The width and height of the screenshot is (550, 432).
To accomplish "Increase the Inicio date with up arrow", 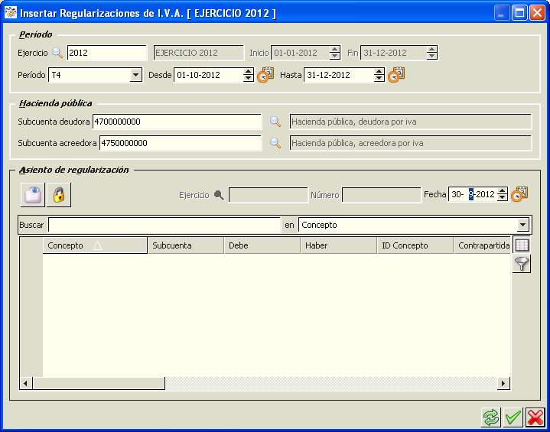I will (x=334, y=50).
